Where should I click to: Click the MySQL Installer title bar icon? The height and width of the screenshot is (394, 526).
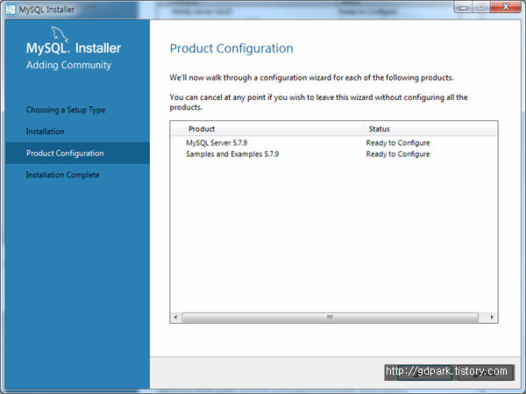pyautogui.click(x=11, y=9)
